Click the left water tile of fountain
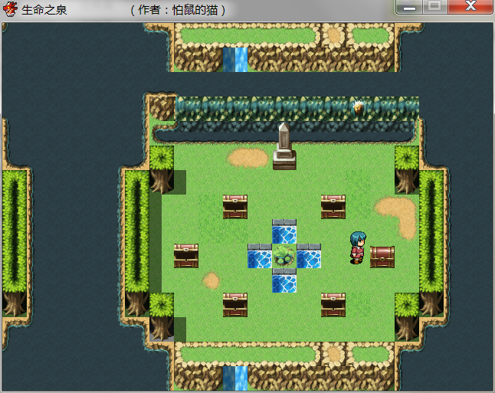 pos(260,256)
